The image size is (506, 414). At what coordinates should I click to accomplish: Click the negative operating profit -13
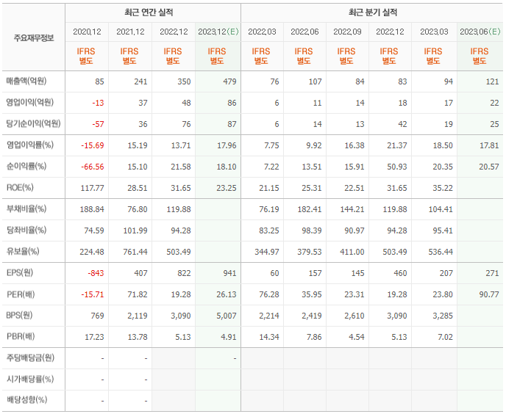click(98, 103)
